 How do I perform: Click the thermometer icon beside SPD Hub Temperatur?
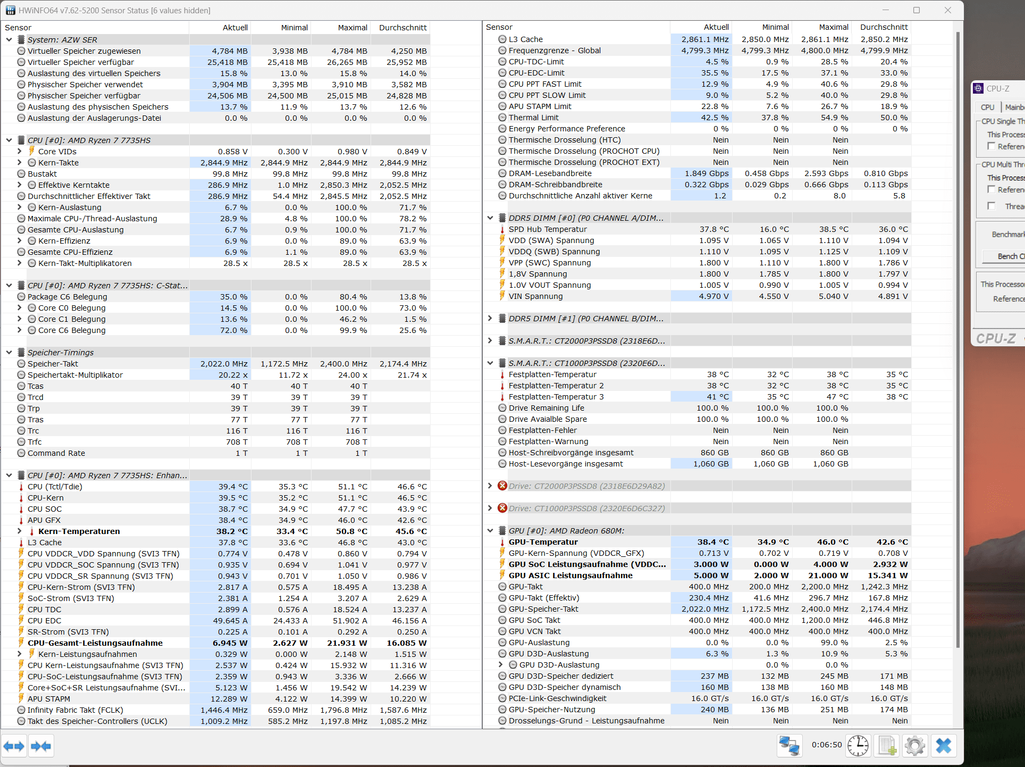tap(502, 229)
